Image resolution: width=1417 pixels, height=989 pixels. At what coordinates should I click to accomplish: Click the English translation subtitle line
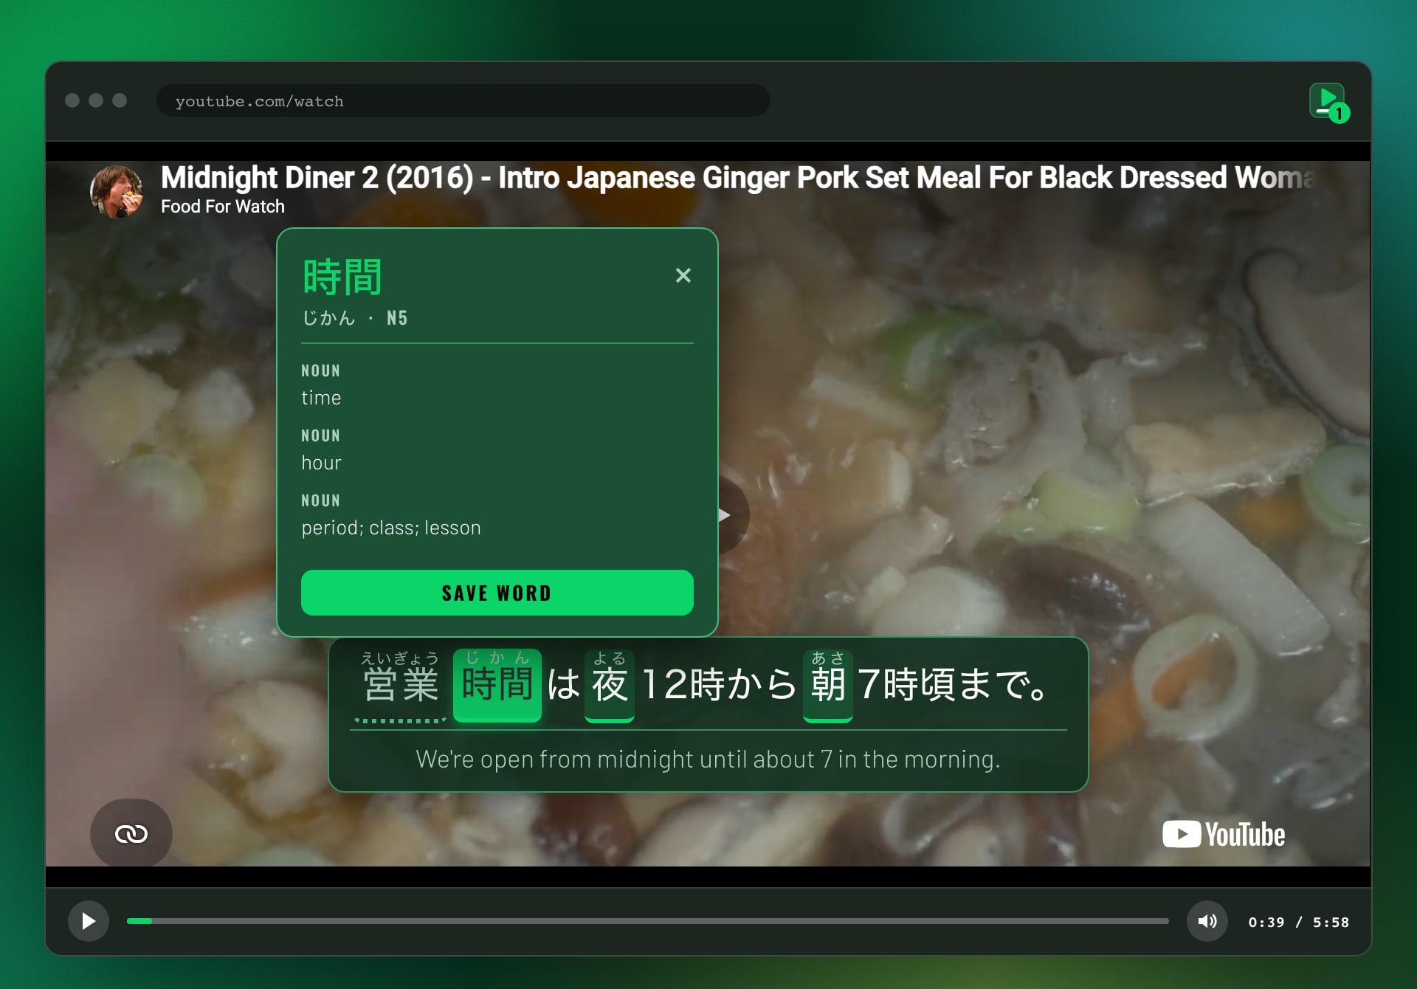pyautogui.click(x=708, y=759)
